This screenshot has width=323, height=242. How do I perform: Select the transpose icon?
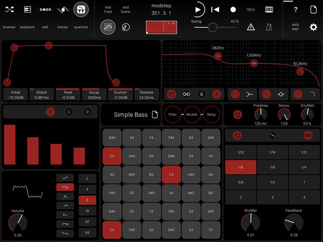pos(63,10)
